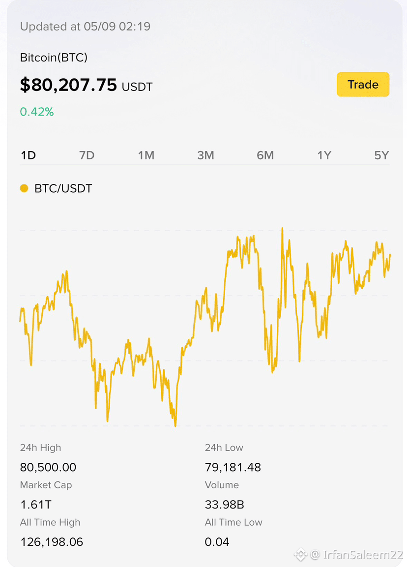The width and height of the screenshot is (407, 567).
Task: Select the 24h High value 80,500.00
Action: tap(48, 467)
